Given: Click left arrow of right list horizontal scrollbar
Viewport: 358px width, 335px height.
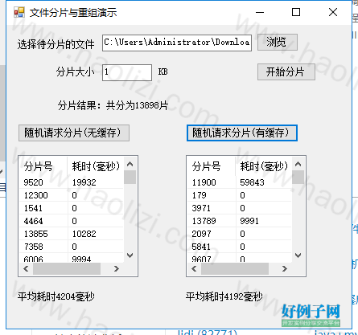Looking at the screenshot, I should click(x=194, y=268).
